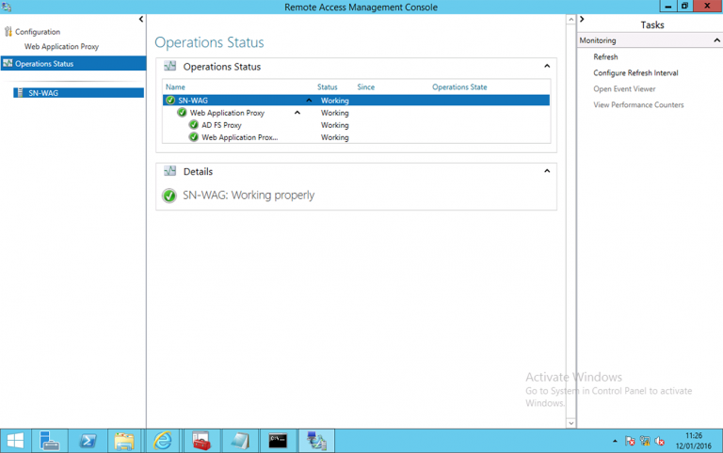This screenshot has width=723, height=453.
Task: Click the Details panel chart icon
Action: [x=169, y=171]
